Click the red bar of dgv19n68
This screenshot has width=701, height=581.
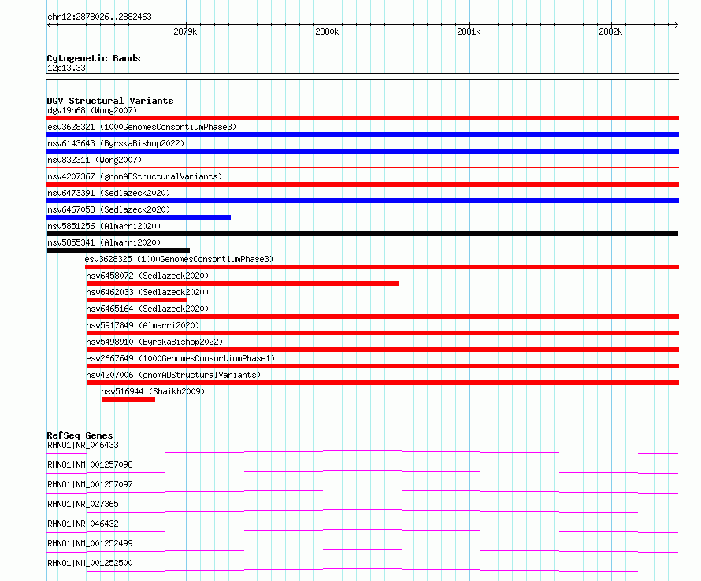pyautogui.click(x=362, y=118)
